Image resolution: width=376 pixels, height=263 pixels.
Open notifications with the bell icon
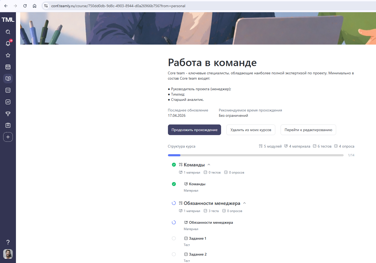tap(8, 44)
